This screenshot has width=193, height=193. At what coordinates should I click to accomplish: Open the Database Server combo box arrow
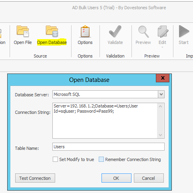[161, 94]
